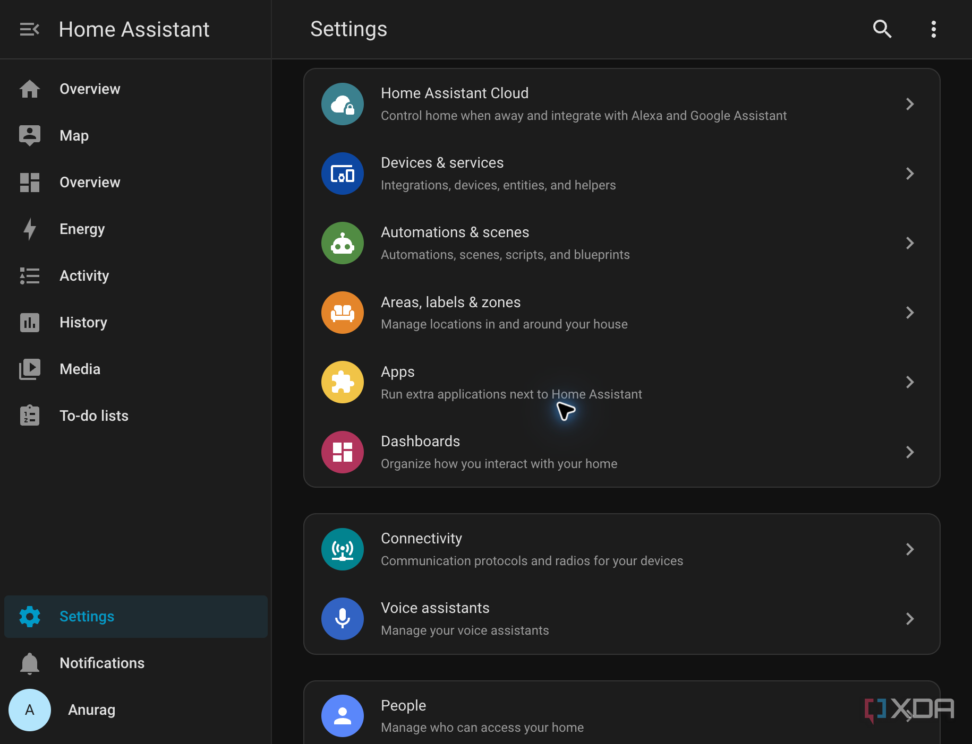Click 'Manage your voice assistants' text

point(465,630)
